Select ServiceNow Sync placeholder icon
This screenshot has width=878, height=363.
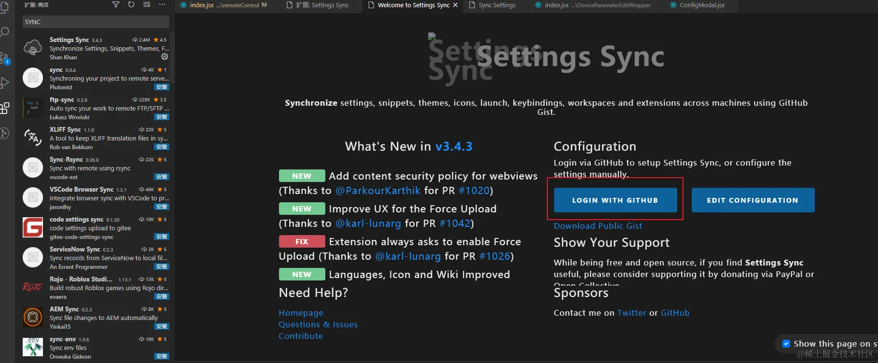tap(33, 257)
